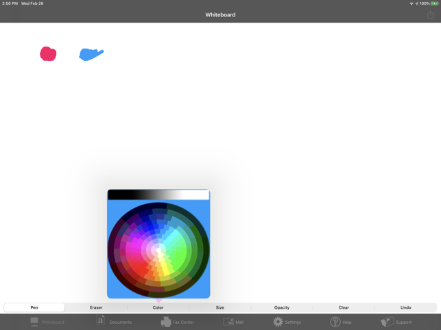Choose red on the color wheel
Viewport: 441px width, 330px height.
141,268
